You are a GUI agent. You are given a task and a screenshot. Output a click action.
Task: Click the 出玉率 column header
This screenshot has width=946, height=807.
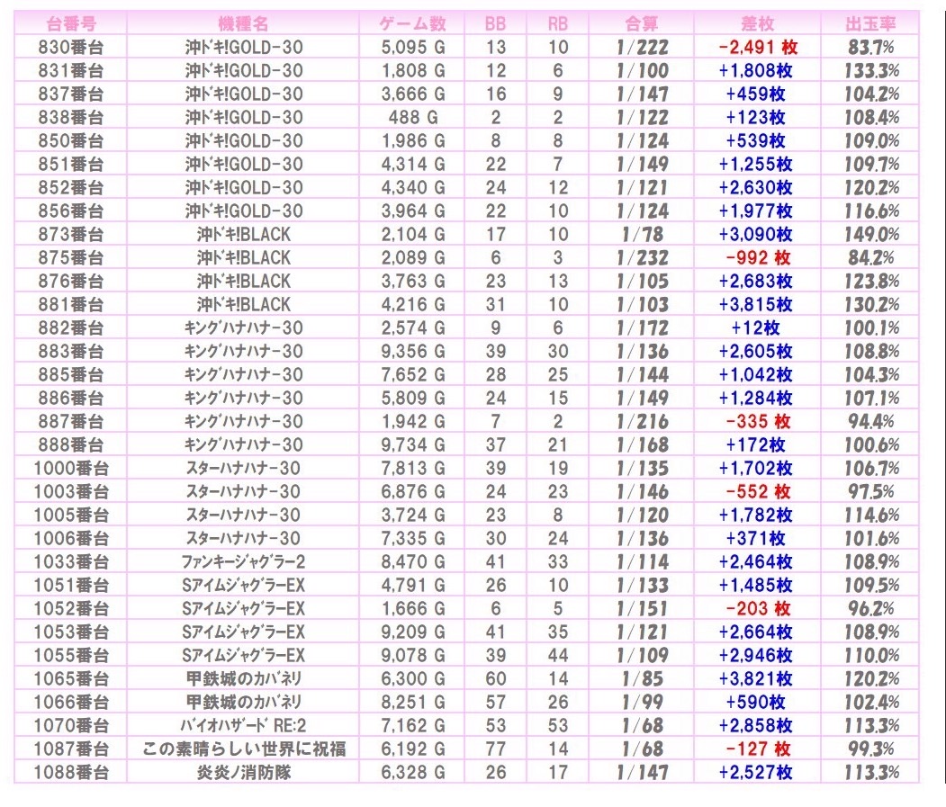click(x=870, y=23)
